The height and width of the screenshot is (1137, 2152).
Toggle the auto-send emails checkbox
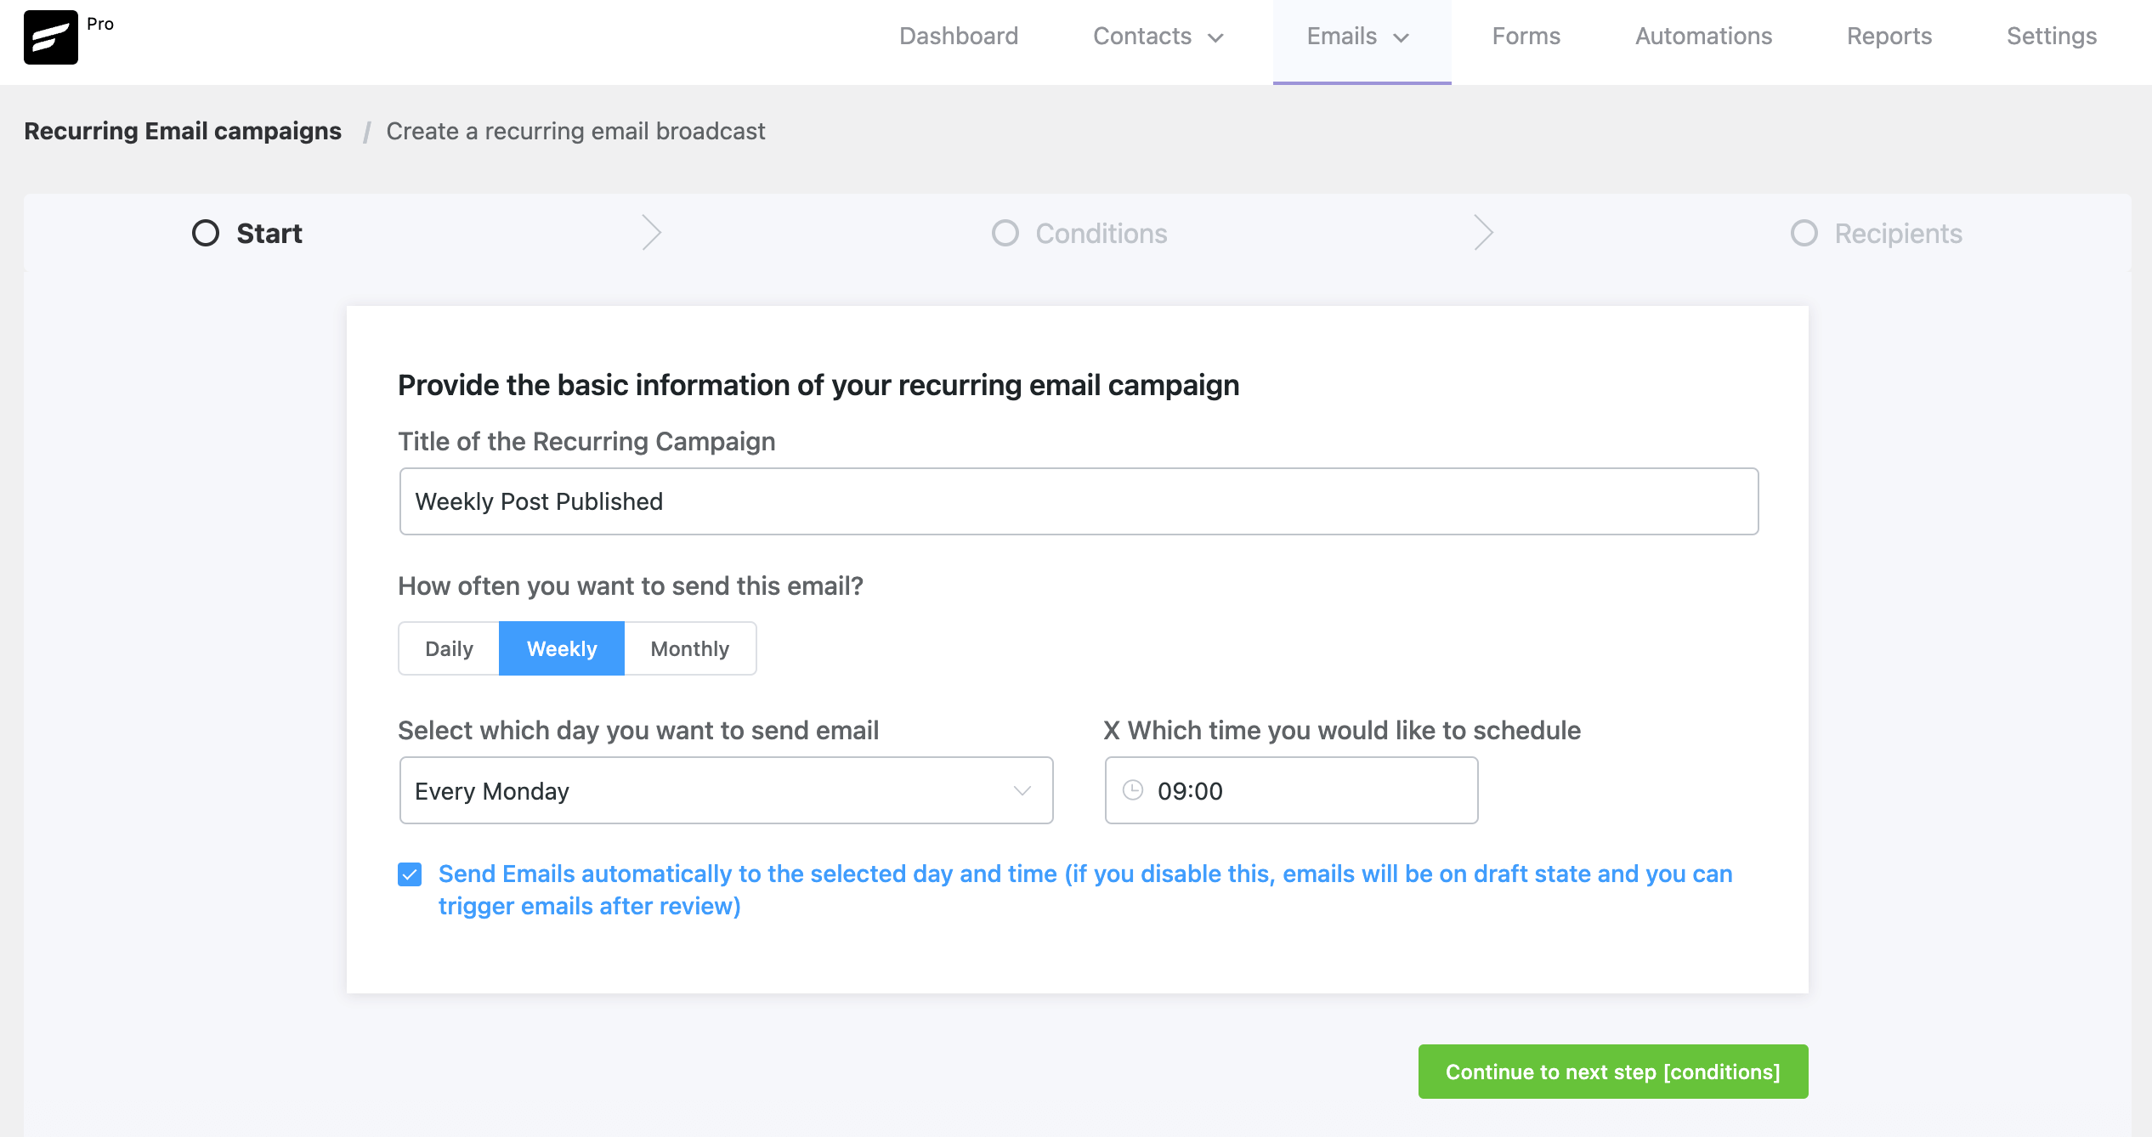tap(411, 873)
